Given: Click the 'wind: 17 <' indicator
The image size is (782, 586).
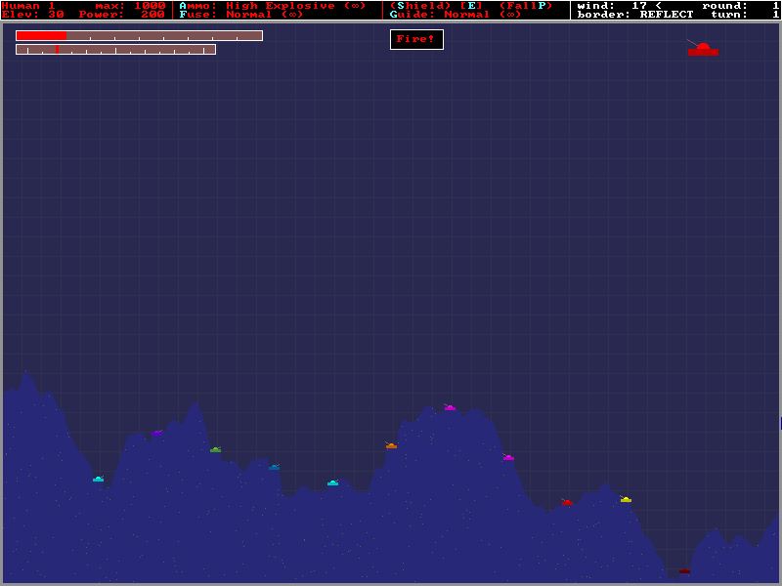Looking at the screenshot, I should pyautogui.click(x=620, y=6).
